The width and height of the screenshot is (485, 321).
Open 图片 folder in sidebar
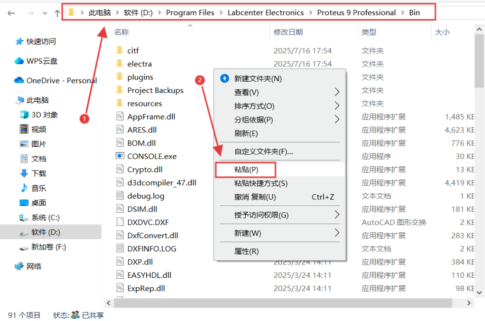(33, 144)
